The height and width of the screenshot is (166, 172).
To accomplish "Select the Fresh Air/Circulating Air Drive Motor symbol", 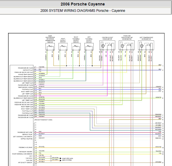I will (x=126, y=45).
